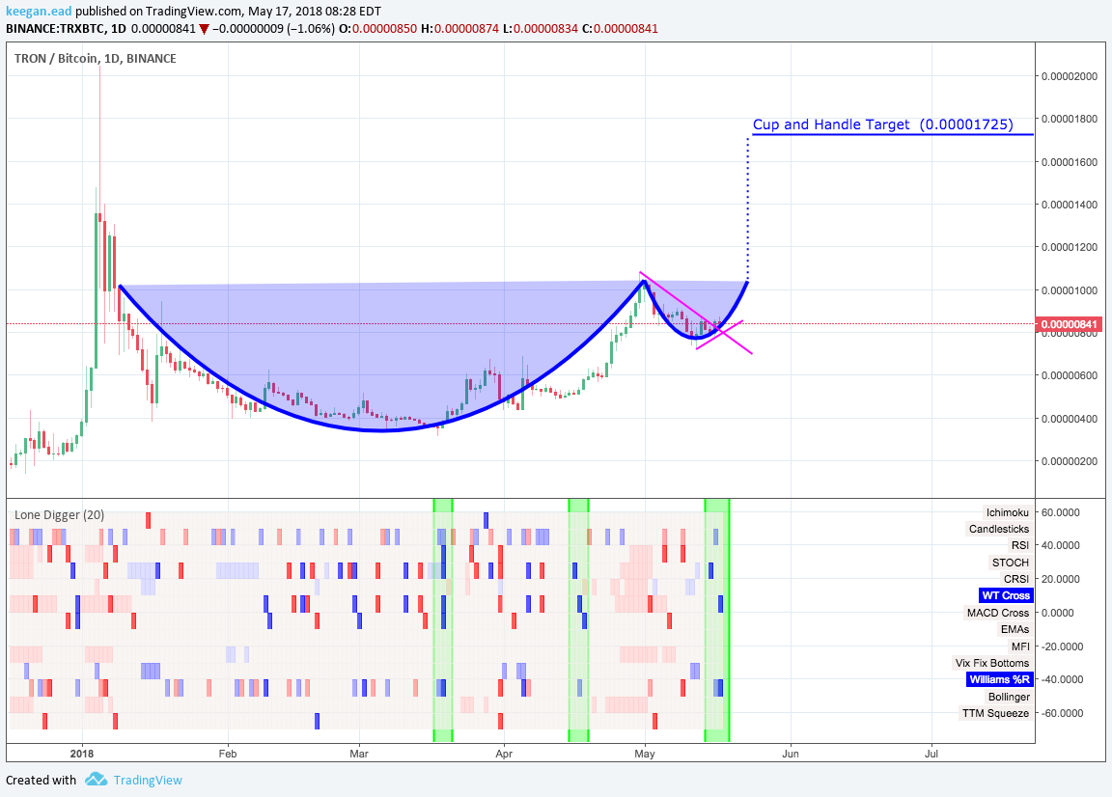Click the 0.00001200 price axis label
This screenshot has height=797, width=1112.
coord(1070,247)
